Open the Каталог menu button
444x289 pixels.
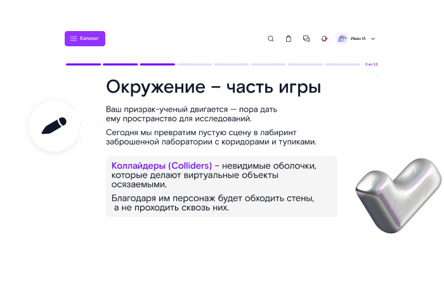[x=85, y=39]
